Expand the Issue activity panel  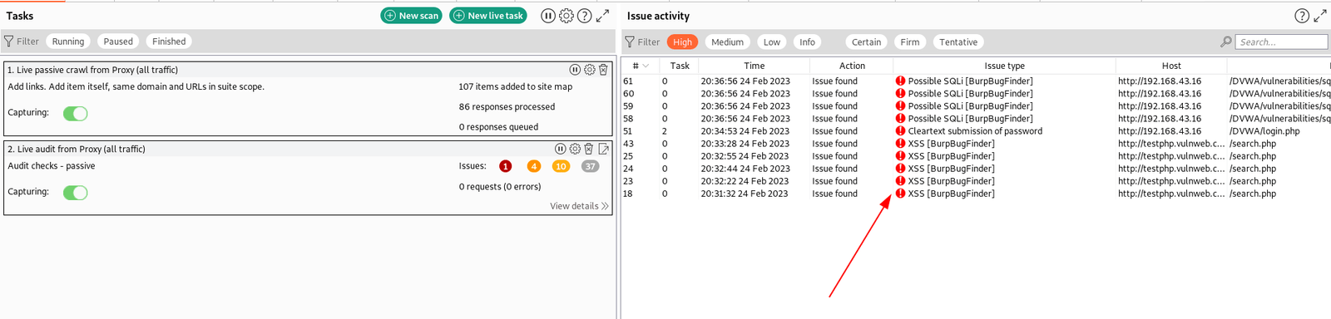1320,16
